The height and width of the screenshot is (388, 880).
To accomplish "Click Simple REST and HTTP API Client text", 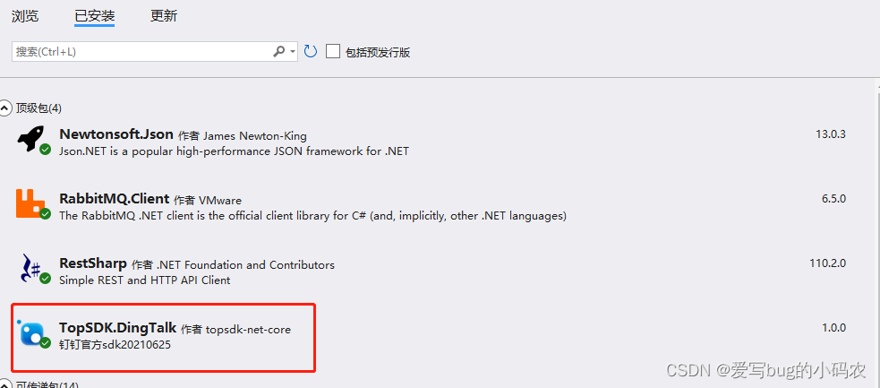I will tap(145, 280).
